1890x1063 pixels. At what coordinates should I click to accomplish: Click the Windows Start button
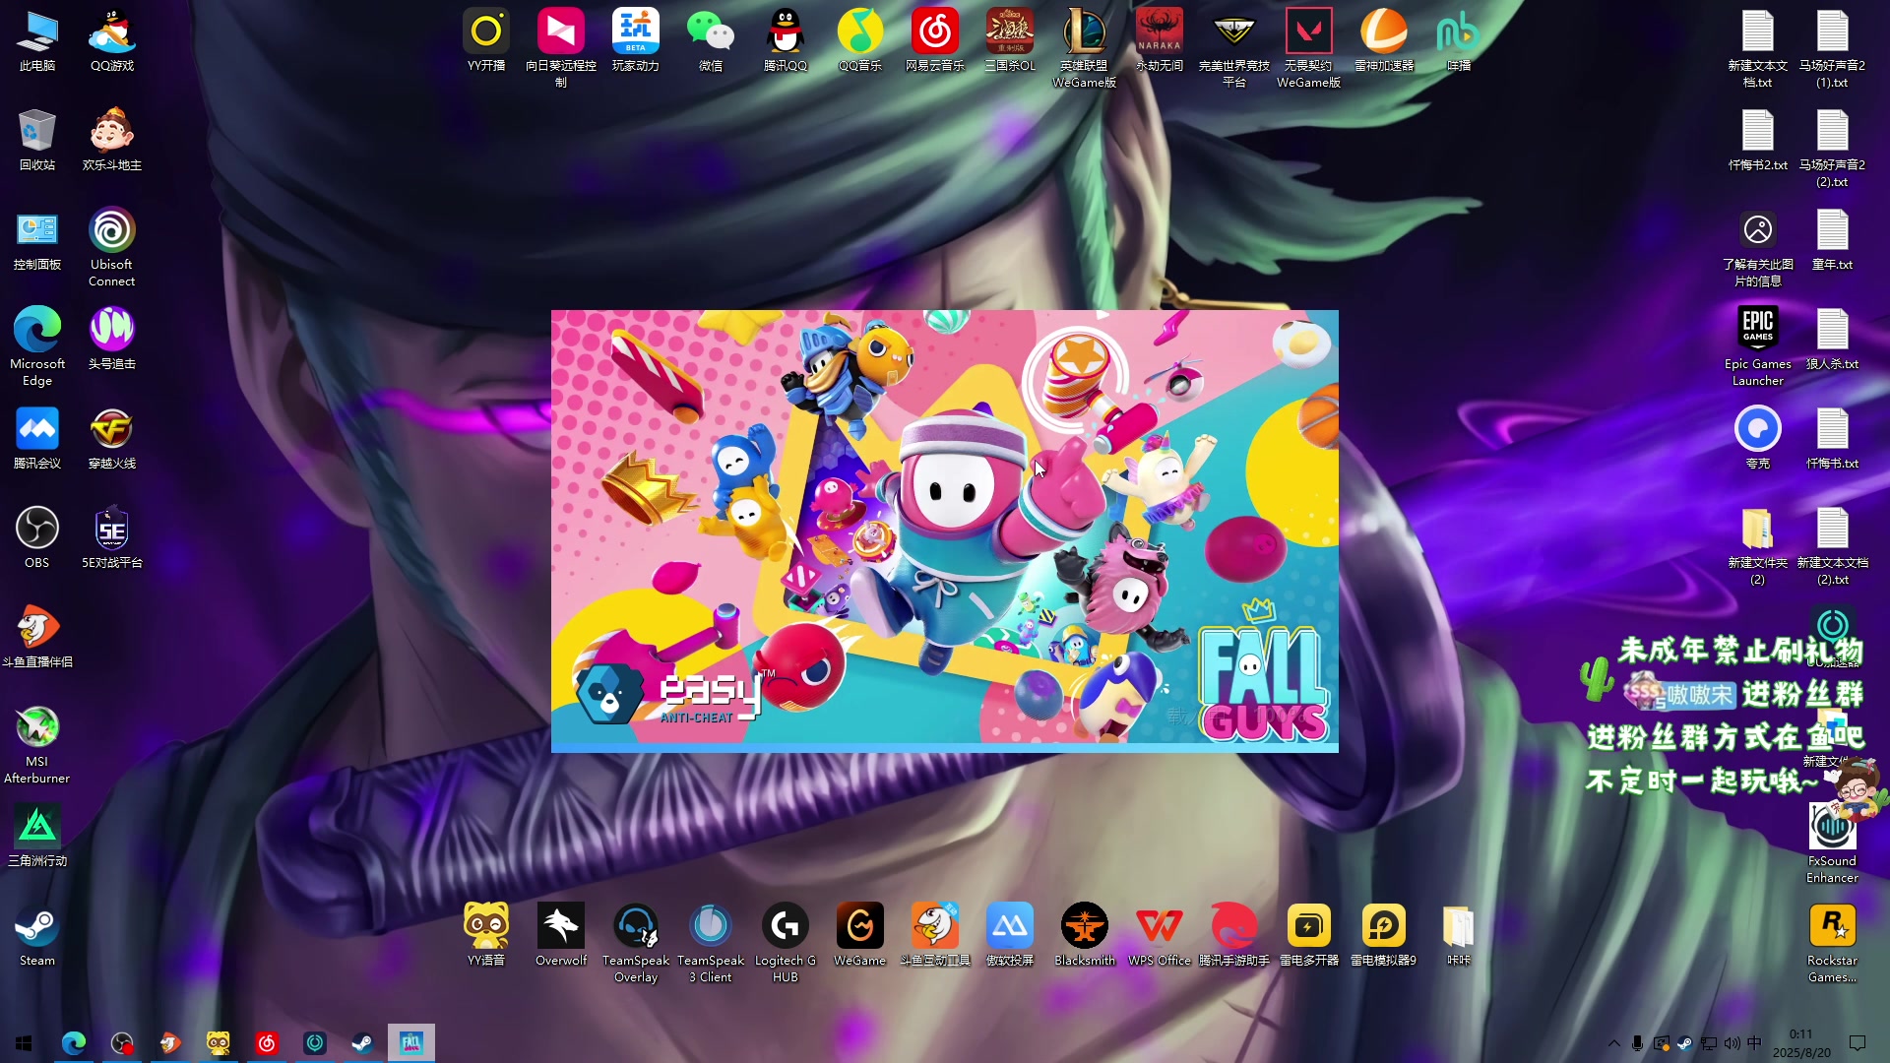tap(24, 1043)
